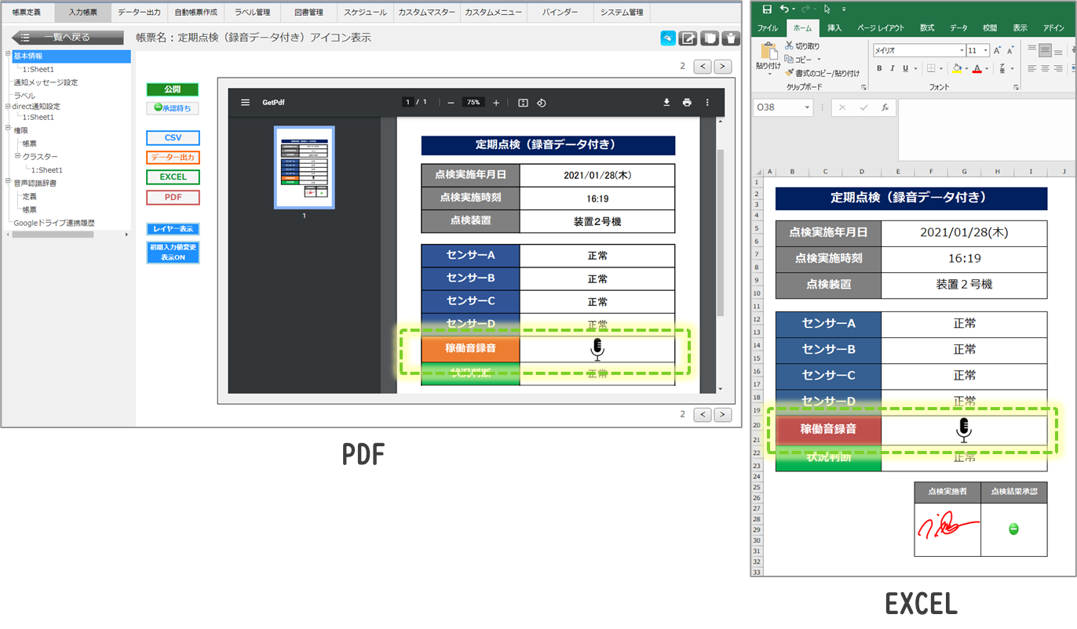Toggle Bold formatting in Excel ribbon
1077x629 pixels.
click(880, 69)
